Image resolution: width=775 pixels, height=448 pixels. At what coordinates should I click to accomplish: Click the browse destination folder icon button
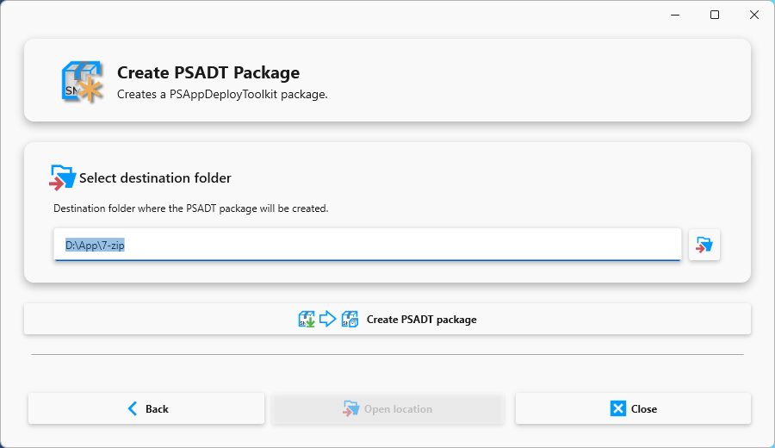[704, 245]
